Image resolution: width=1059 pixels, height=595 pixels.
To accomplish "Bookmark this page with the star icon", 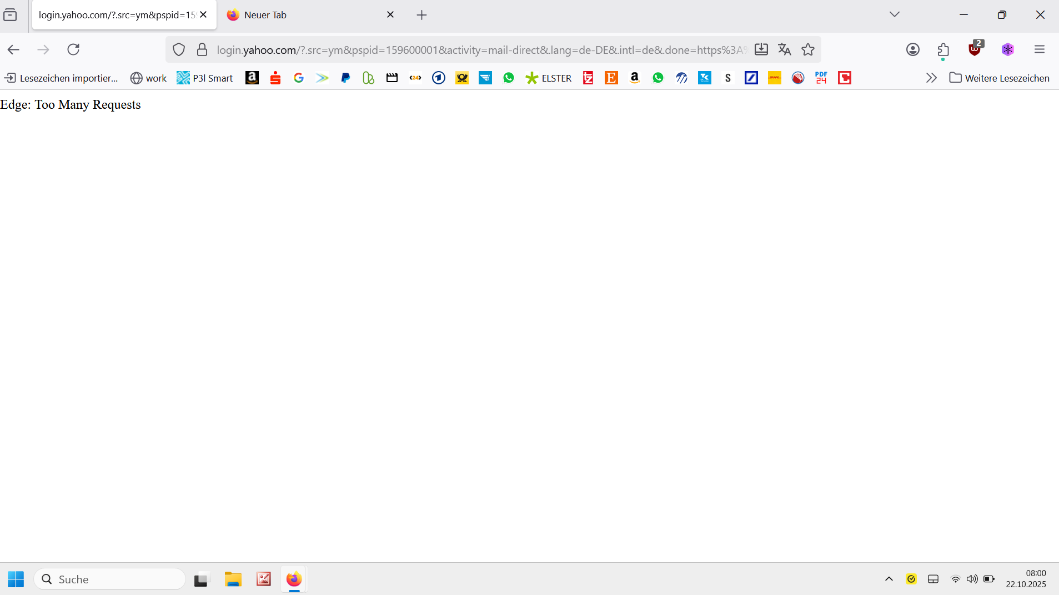I will click(807, 49).
